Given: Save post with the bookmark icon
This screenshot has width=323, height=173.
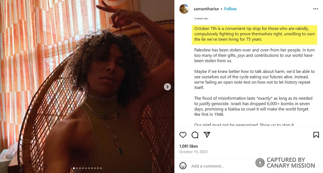Looking at the screenshot, I should pyautogui.click(x=315, y=135).
